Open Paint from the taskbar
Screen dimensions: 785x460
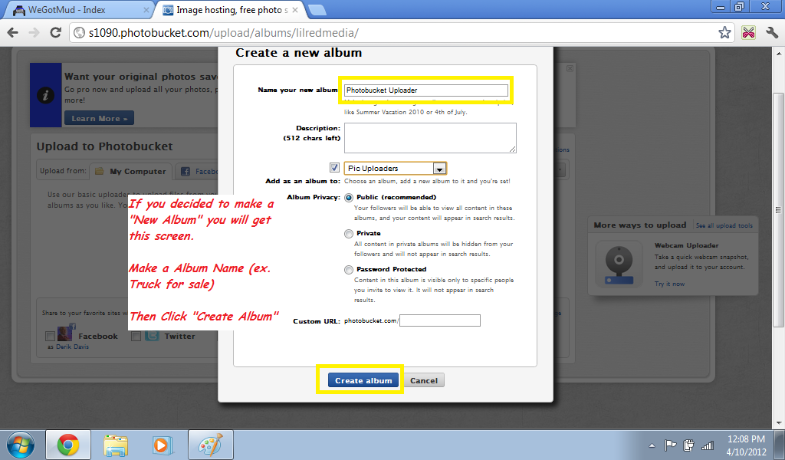point(210,444)
